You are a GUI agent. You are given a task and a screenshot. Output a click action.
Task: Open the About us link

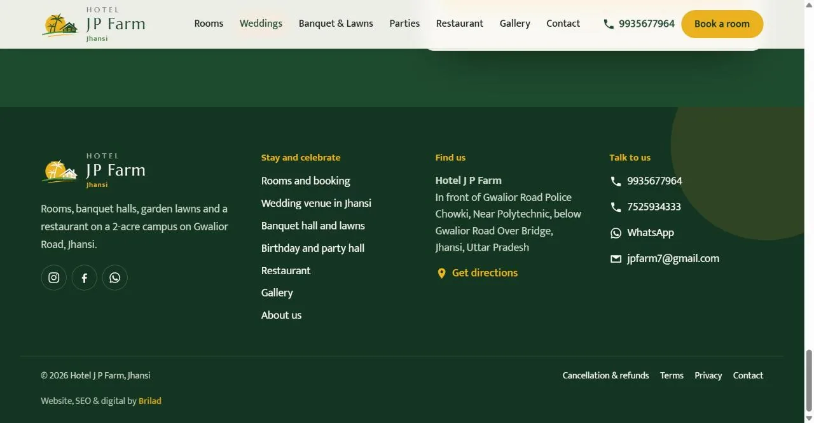(x=281, y=316)
